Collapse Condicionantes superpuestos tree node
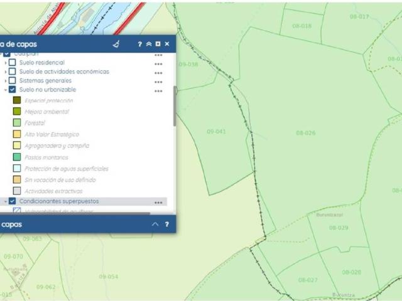Screen dimensions: 402x301 click(x=6, y=201)
